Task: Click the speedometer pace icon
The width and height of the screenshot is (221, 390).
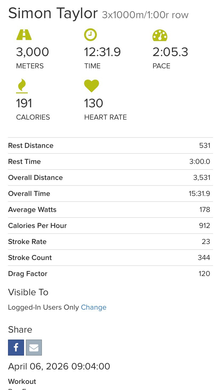Action: tap(160, 35)
